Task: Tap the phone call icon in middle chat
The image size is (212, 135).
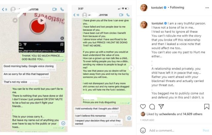Action: click(x=128, y=15)
